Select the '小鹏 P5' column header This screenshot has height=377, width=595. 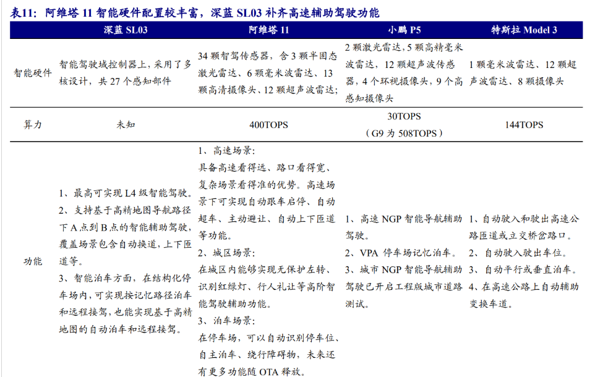pos(404,30)
